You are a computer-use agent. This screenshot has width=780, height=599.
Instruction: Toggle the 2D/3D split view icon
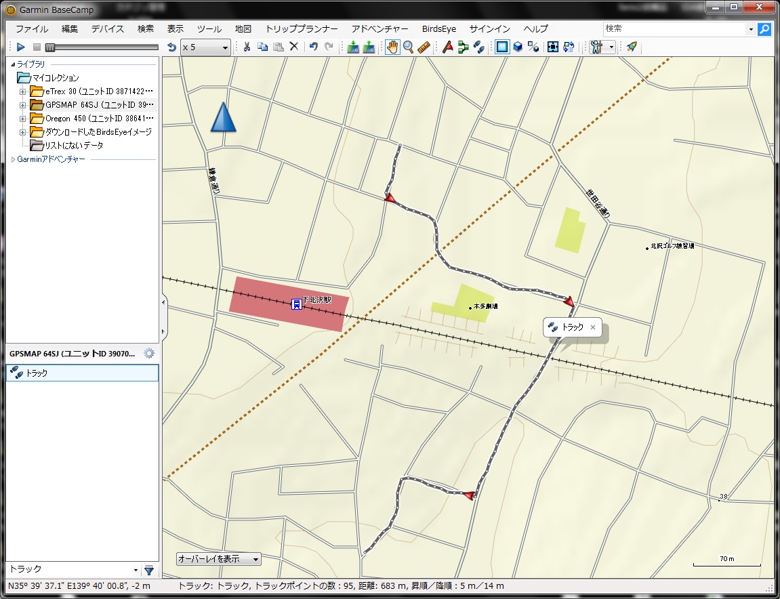(533, 47)
